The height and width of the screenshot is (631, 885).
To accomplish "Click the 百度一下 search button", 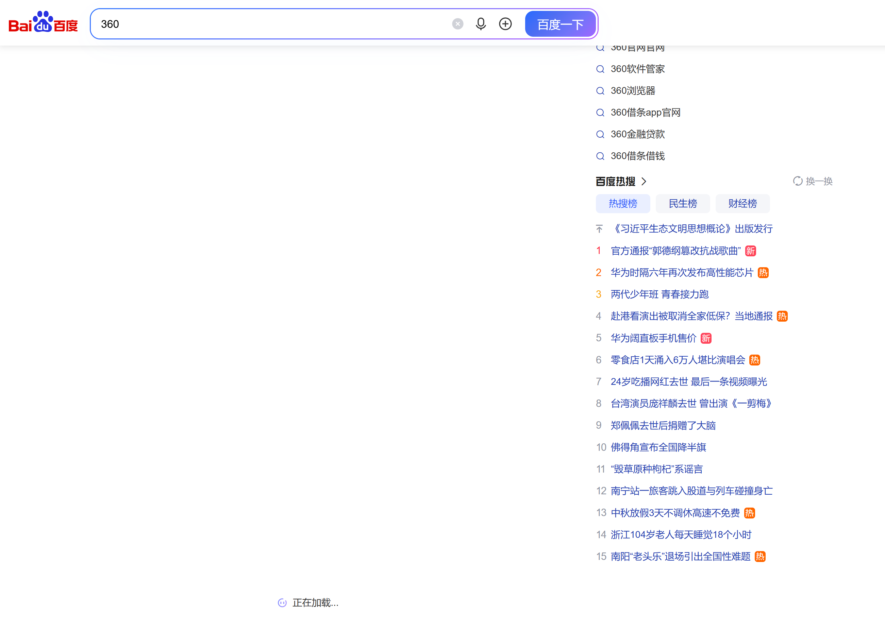I will pyautogui.click(x=560, y=24).
